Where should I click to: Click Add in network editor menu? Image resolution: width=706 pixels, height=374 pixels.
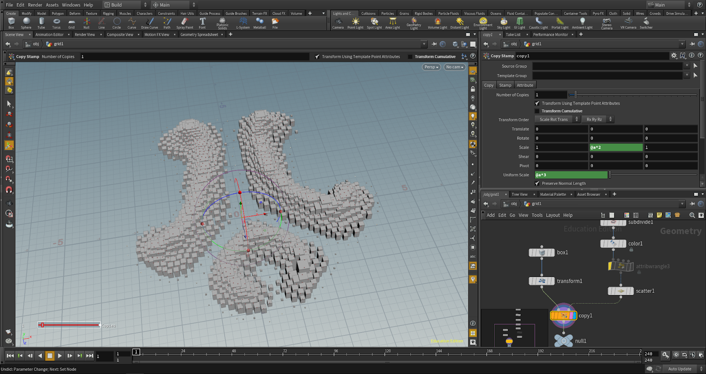pos(491,215)
